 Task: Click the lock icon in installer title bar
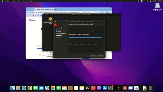[104, 21]
